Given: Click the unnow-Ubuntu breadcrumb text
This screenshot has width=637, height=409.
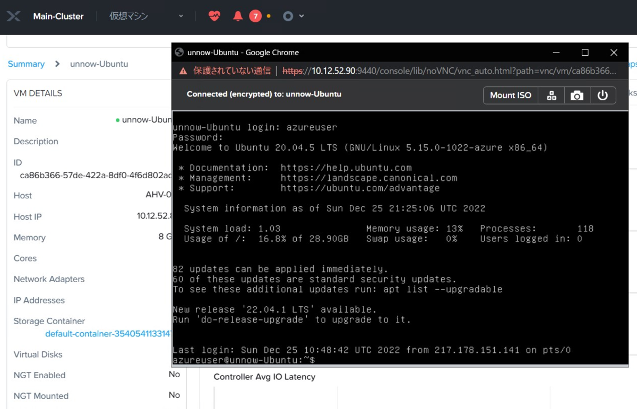Looking at the screenshot, I should 99,64.
